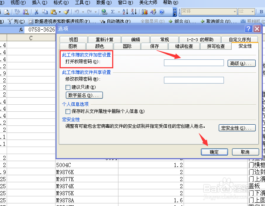This screenshot has width=265, height=206.
Task: Select the 安全性 tab
Action: (245, 46)
